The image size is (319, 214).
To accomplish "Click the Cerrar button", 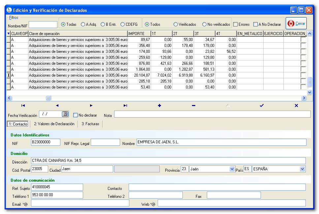I will tap(296, 24).
